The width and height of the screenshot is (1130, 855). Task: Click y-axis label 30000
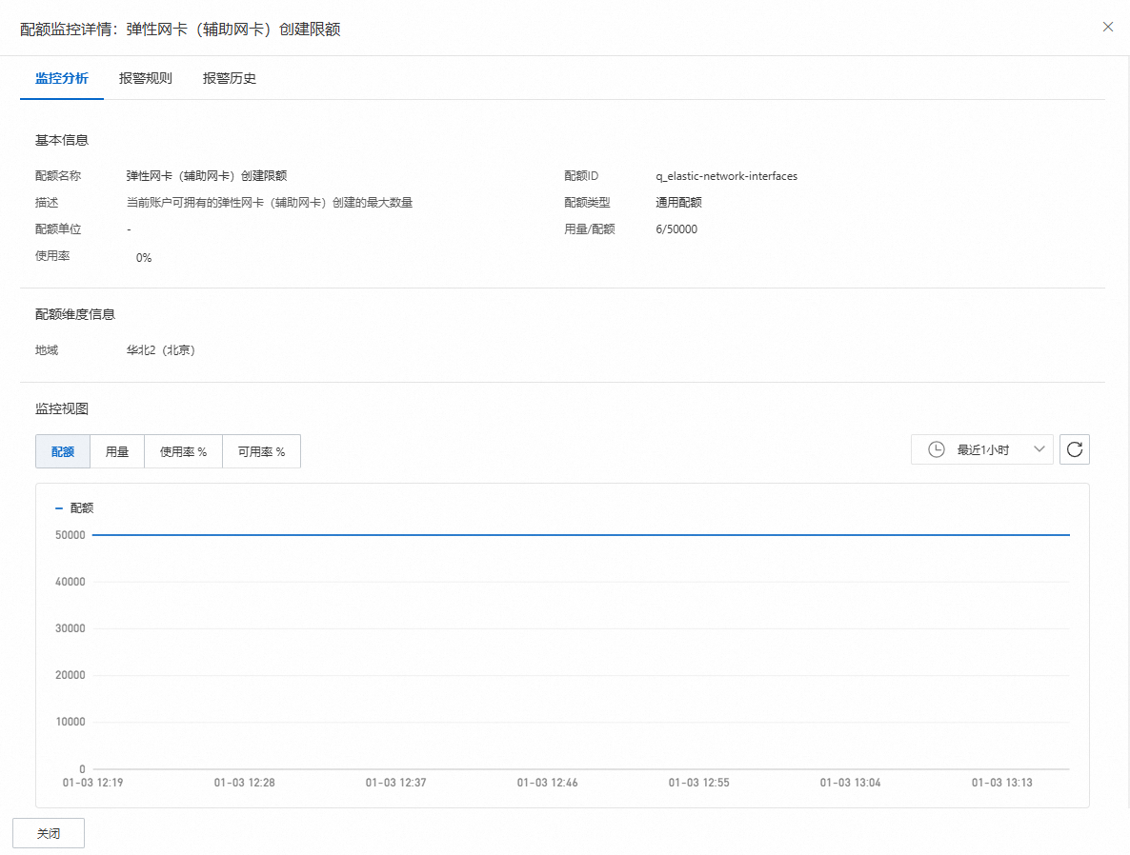click(70, 628)
